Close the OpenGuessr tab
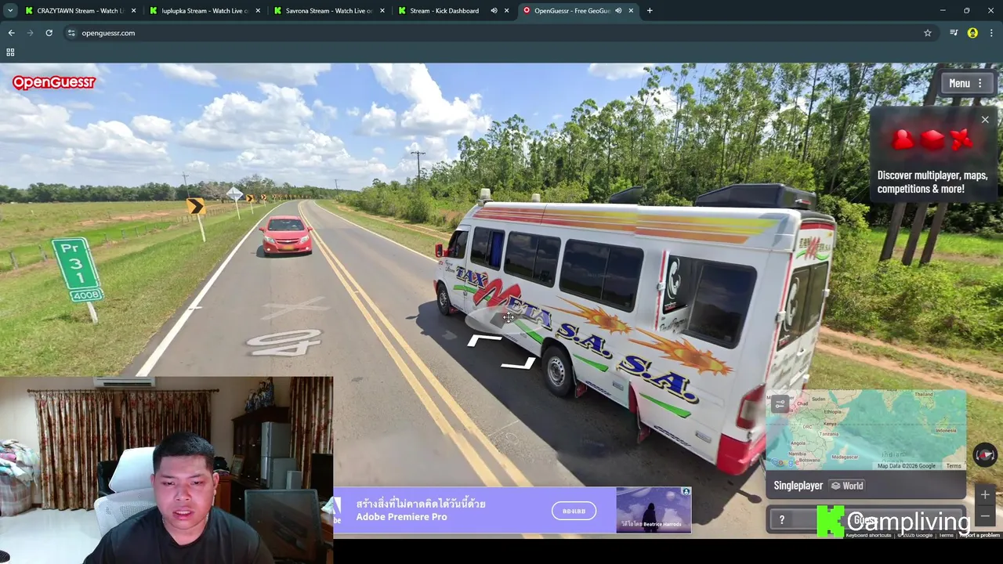The width and height of the screenshot is (1003, 564). point(630,11)
